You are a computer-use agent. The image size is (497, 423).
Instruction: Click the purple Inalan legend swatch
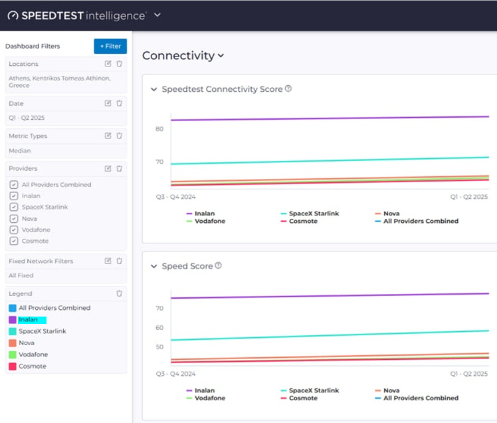click(13, 320)
